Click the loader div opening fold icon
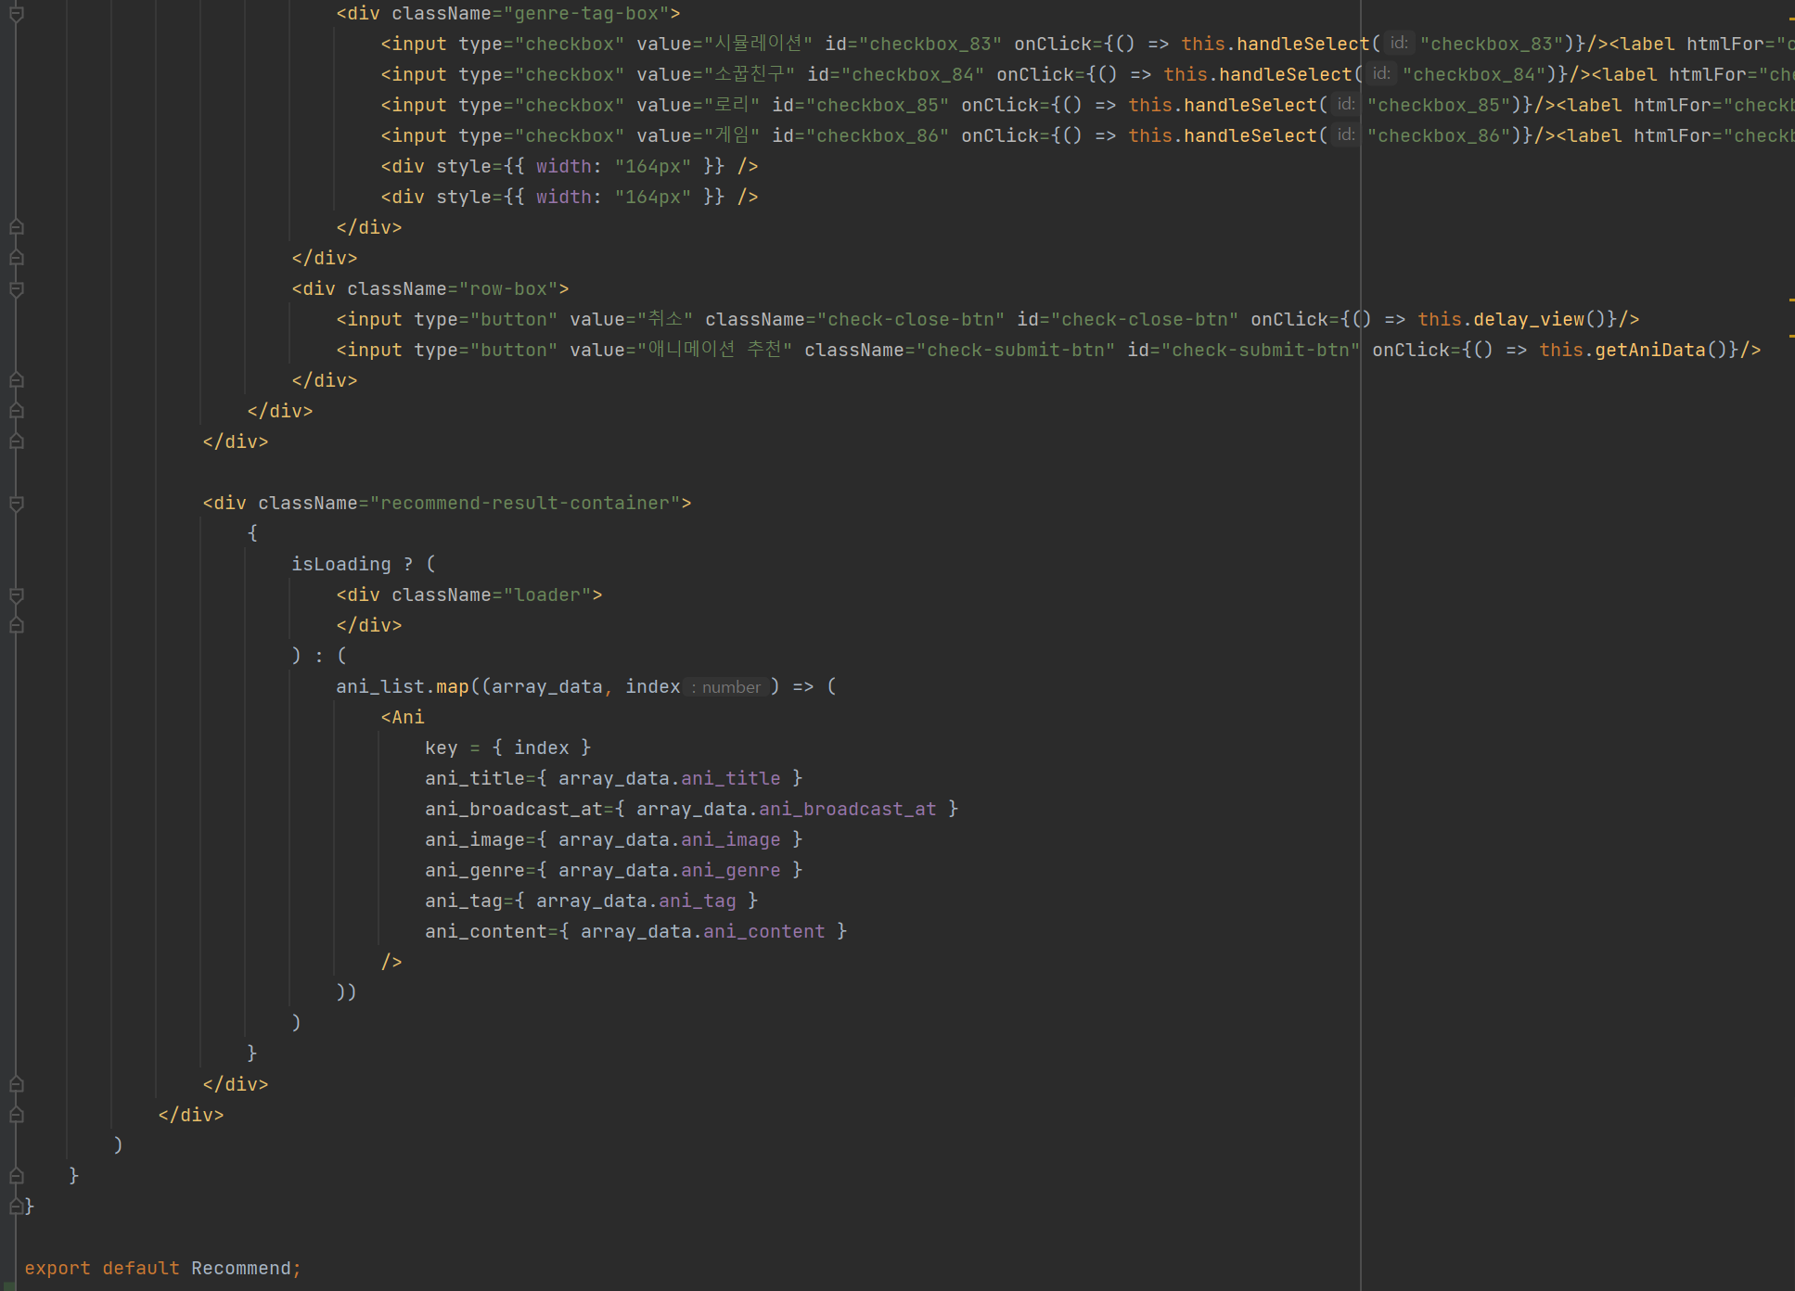 click(x=16, y=595)
